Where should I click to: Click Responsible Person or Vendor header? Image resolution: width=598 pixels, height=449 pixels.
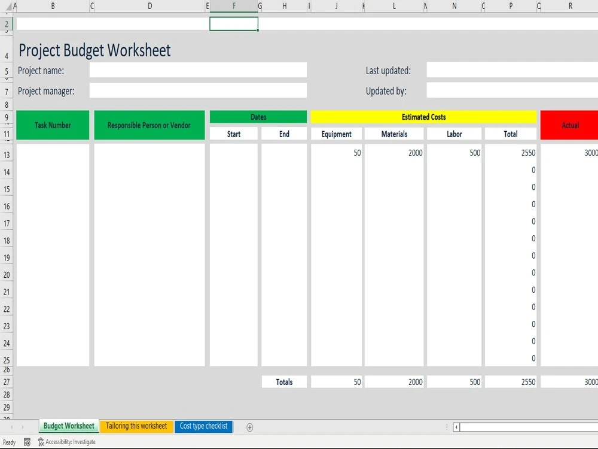149,125
